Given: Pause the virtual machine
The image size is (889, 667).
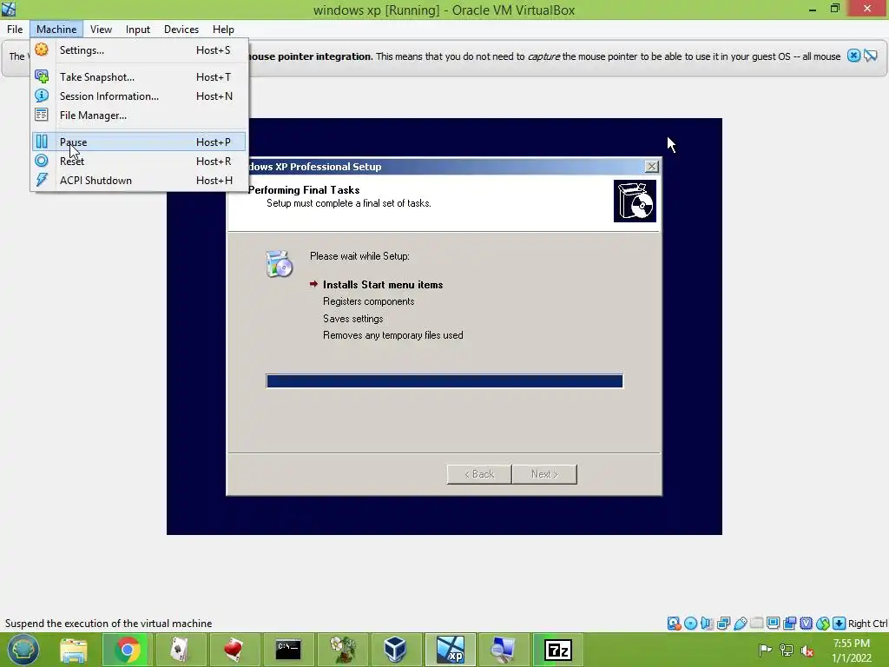Looking at the screenshot, I should 139,142.
